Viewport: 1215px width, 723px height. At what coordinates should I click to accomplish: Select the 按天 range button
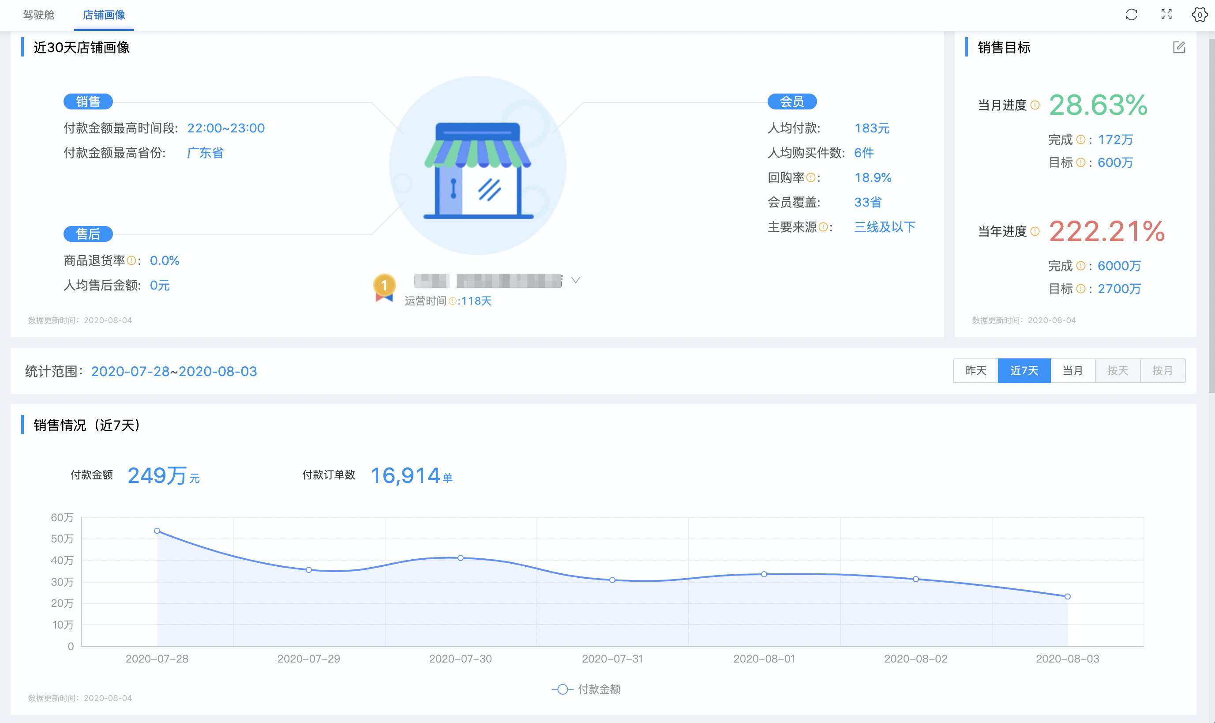1117,371
